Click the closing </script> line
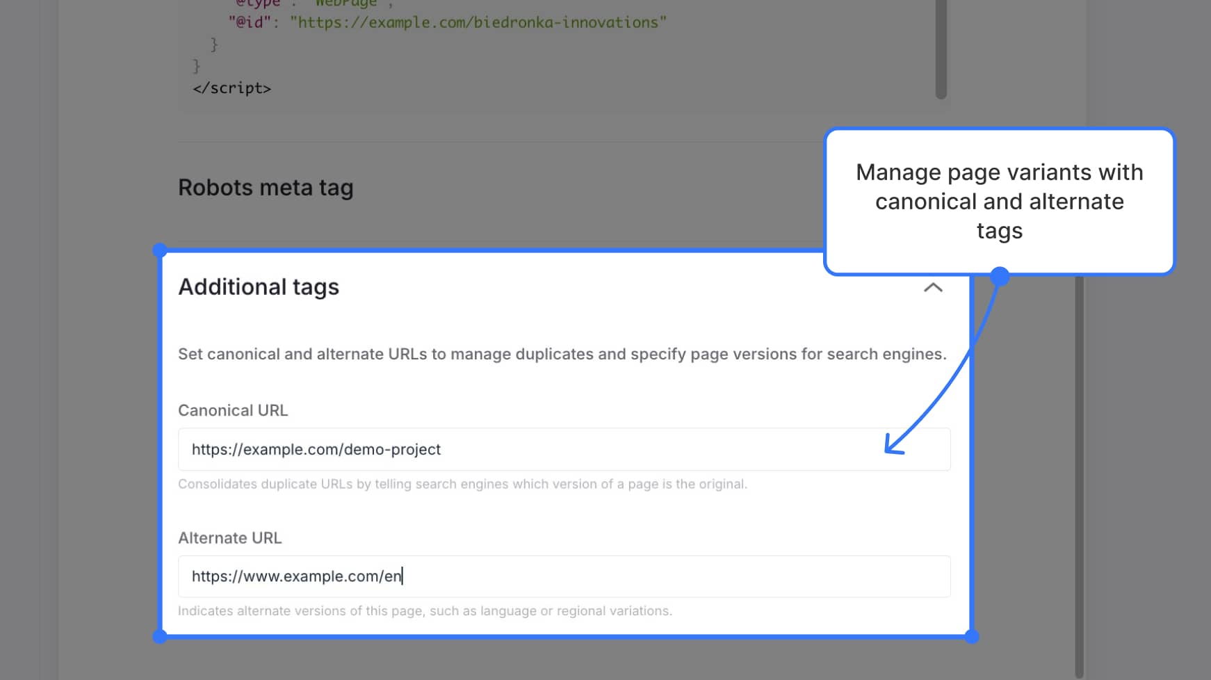 (231, 88)
